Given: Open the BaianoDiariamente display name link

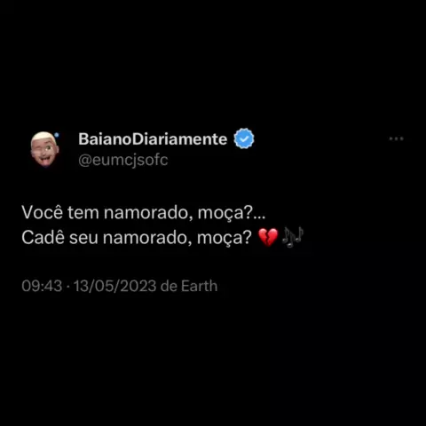Looking at the screenshot, I should pyautogui.click(x=153, y=138).
